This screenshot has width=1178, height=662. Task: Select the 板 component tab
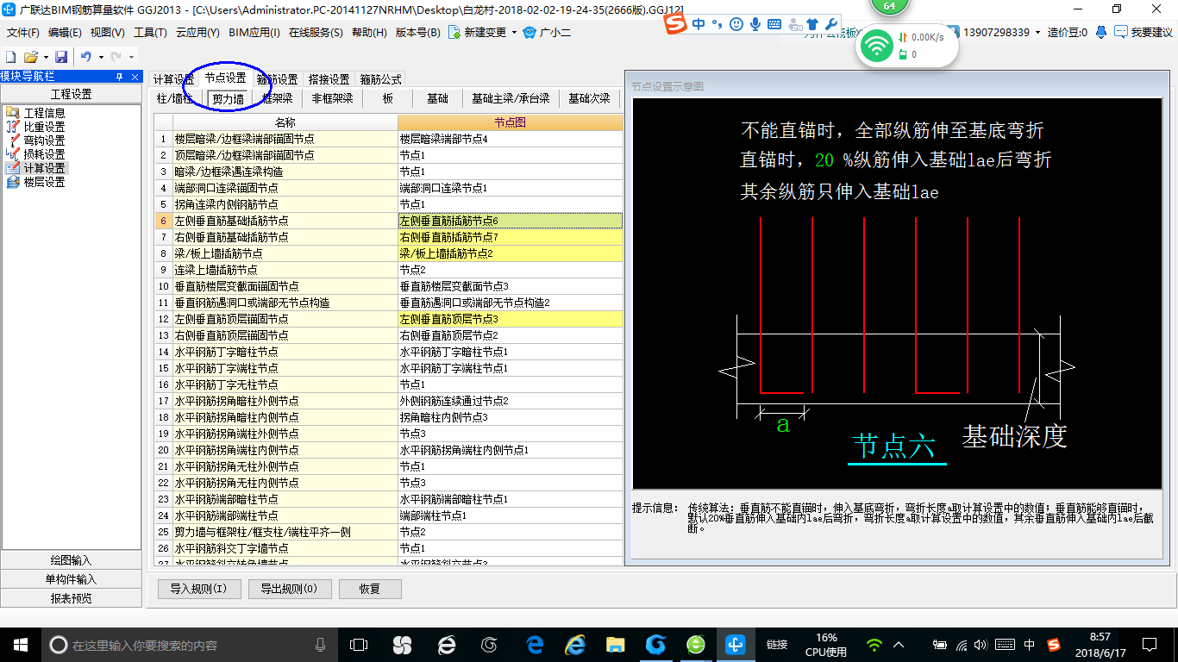[388, 98]
